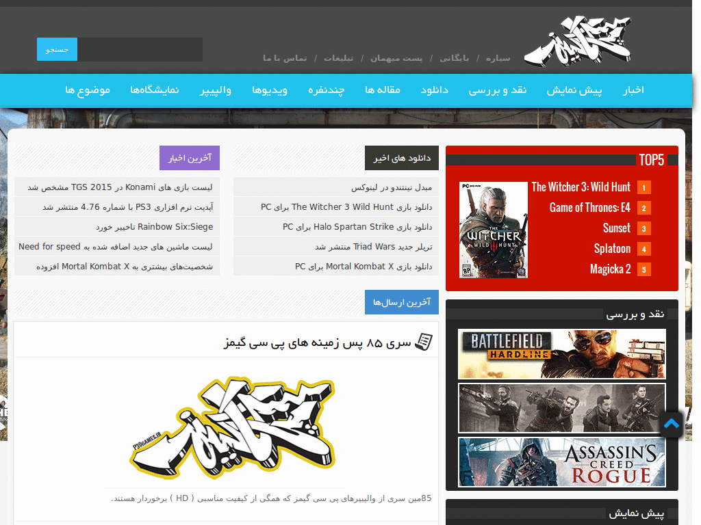Open the والپیپر wallpaper menu
The image size is (701, 525).
click(216, 90)
